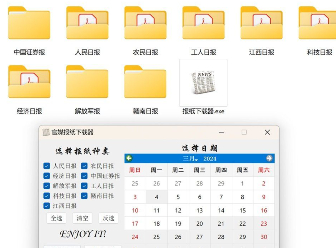Select Saturday March 2 in calendar
This screenshot has width=336, height=248.
tap(264, 183)
